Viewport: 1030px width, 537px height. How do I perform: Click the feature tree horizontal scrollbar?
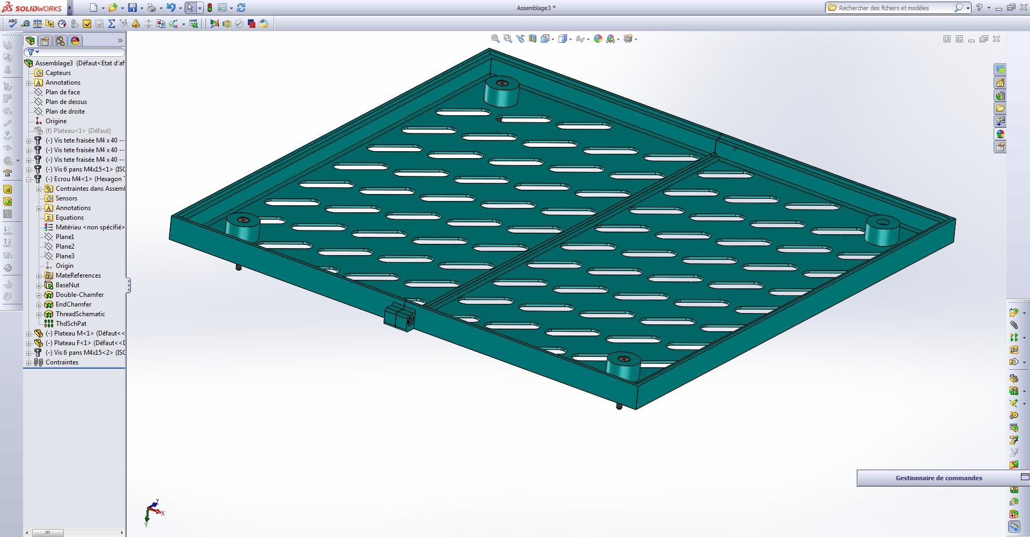click(x=74, y=533)
